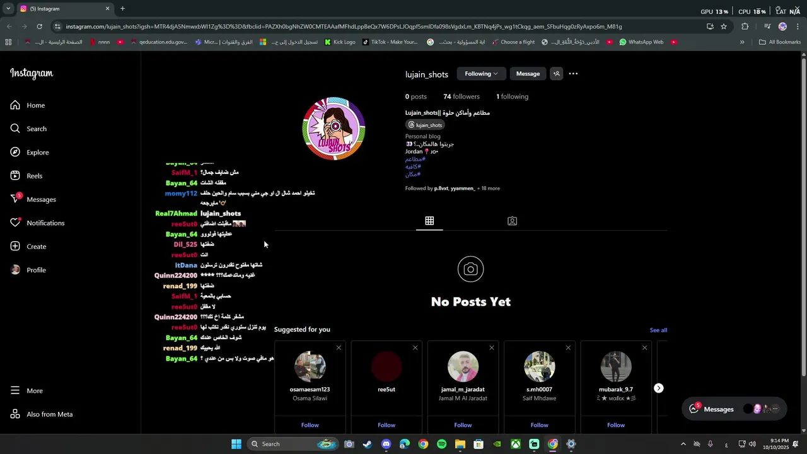Screen dimensions: 807x454
Task: Show next suggested accounts arrow
Action: [x=658, y=388]
